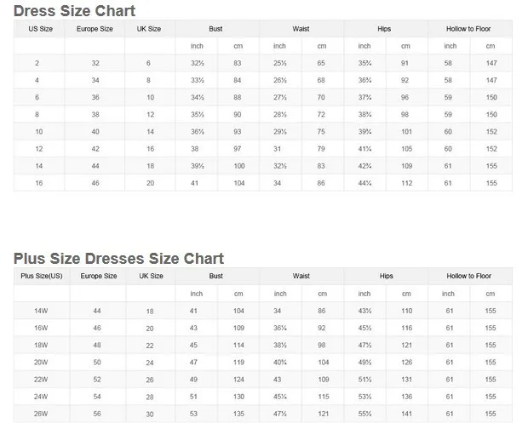
Task: Click the 14W plus size cell
Action: tap(41, 311)
